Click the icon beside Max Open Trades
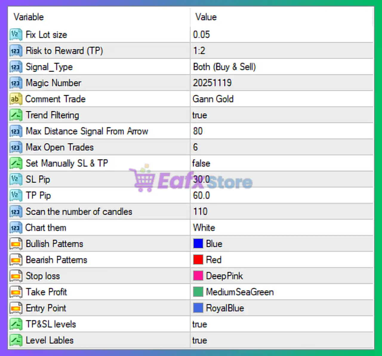The image size is (382, 356). click(16, 147)
